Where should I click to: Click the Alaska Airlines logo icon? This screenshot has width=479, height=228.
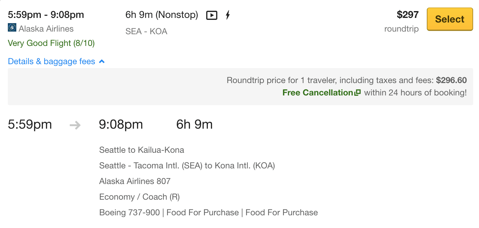click(12, 28)
